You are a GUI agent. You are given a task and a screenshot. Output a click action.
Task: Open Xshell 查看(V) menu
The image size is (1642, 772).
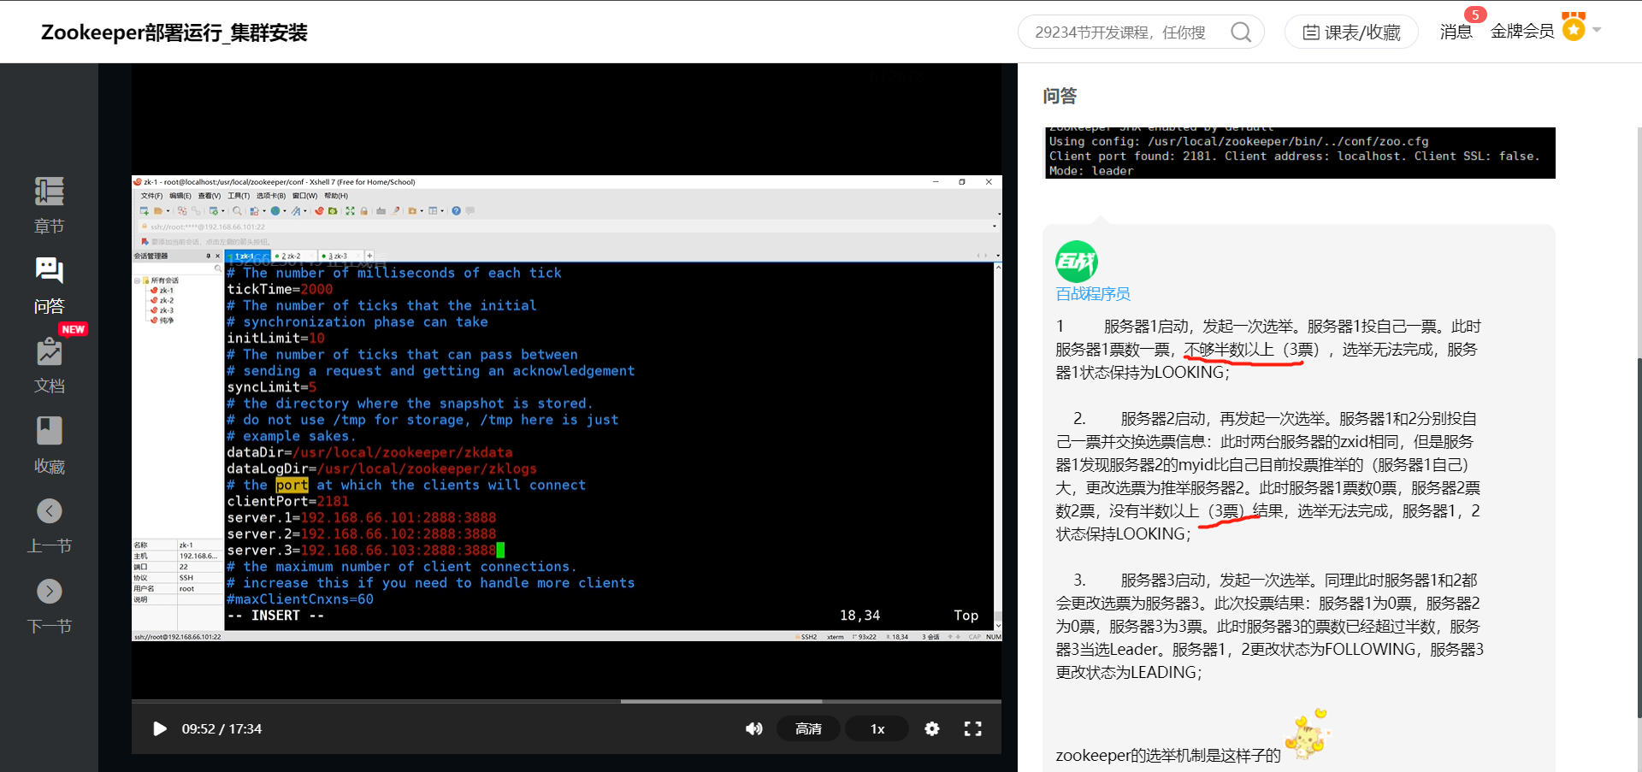point(210,196)
